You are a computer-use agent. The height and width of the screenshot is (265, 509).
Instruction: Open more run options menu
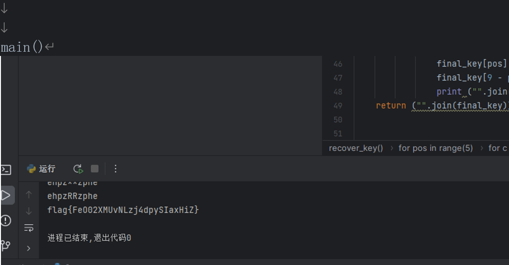[115, 169]
